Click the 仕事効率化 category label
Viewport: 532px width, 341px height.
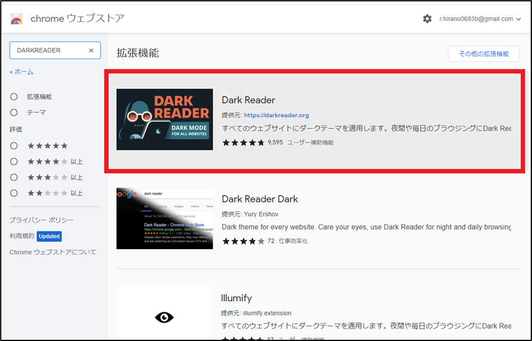[293, 241]
